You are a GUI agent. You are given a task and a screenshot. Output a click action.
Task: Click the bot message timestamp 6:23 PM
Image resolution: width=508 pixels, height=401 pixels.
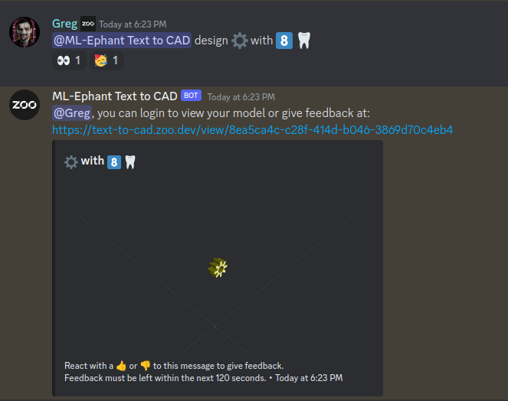tap(241, 97)
